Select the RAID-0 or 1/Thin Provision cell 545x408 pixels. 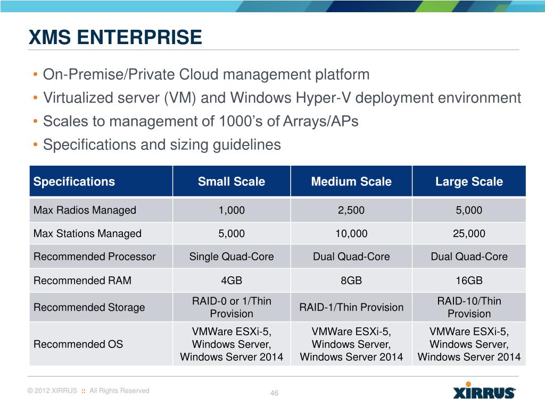(232, 308)
